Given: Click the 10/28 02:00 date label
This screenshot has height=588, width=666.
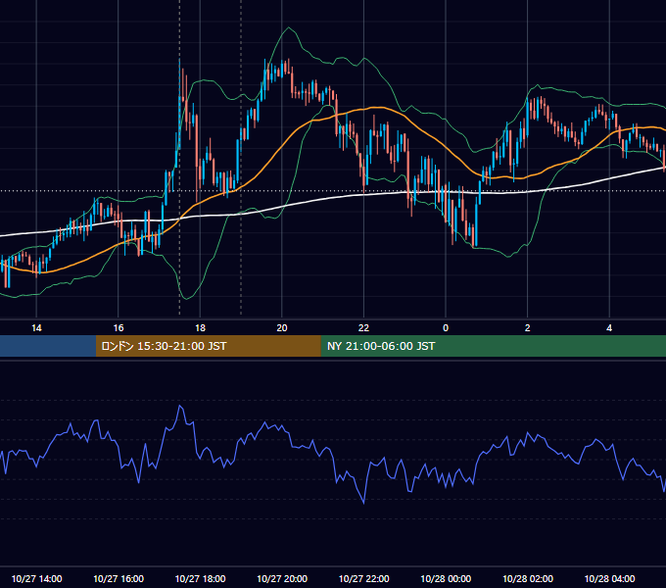Looking at the screenshot, I should [x=528, y=578].
